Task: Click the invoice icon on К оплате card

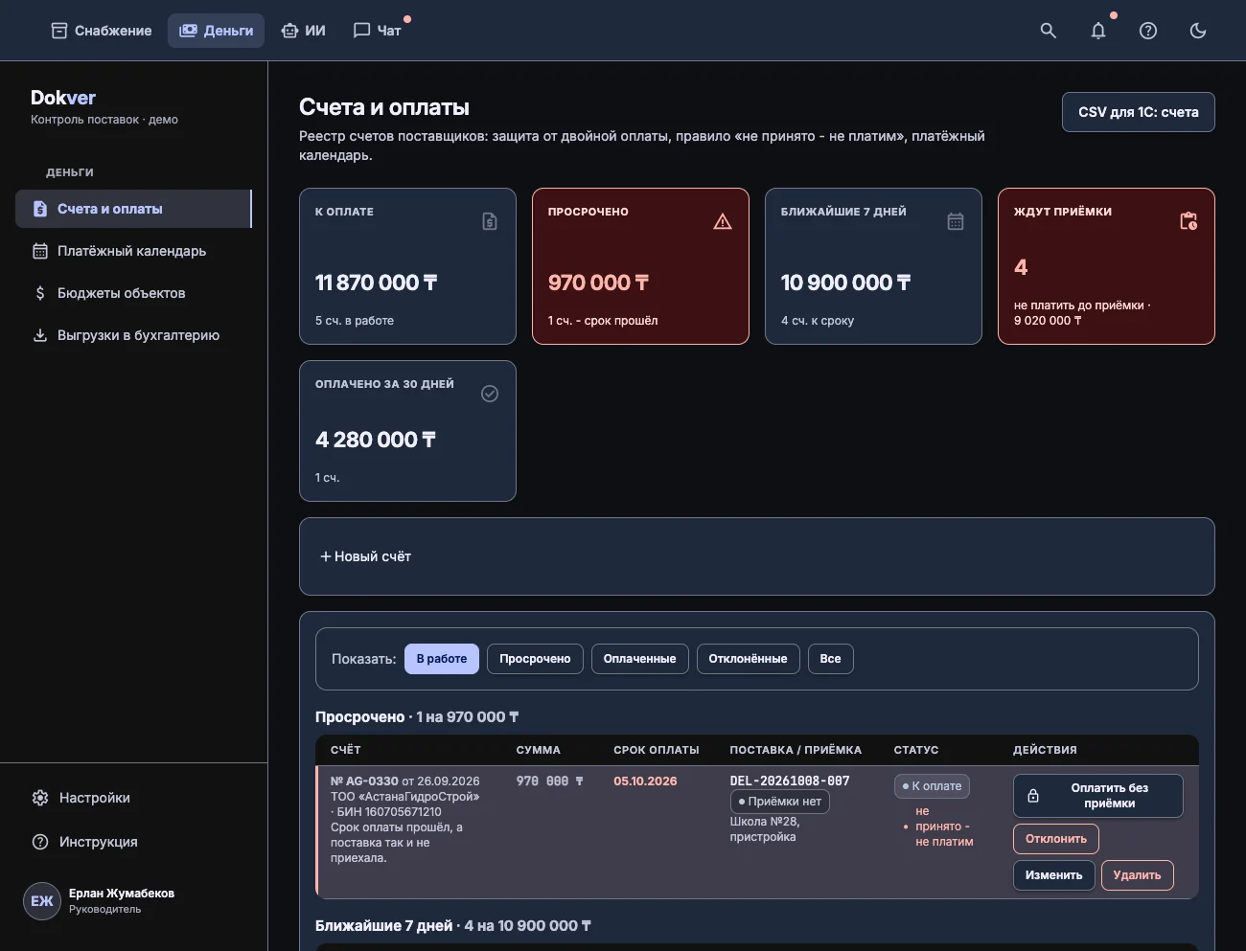Action: [x=490, y=221]
